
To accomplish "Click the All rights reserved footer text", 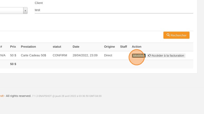I will click(18, 96).
